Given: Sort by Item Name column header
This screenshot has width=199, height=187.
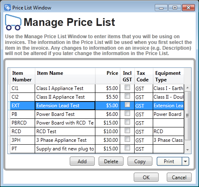Looking at the screenshot, I should coord(65,76).
